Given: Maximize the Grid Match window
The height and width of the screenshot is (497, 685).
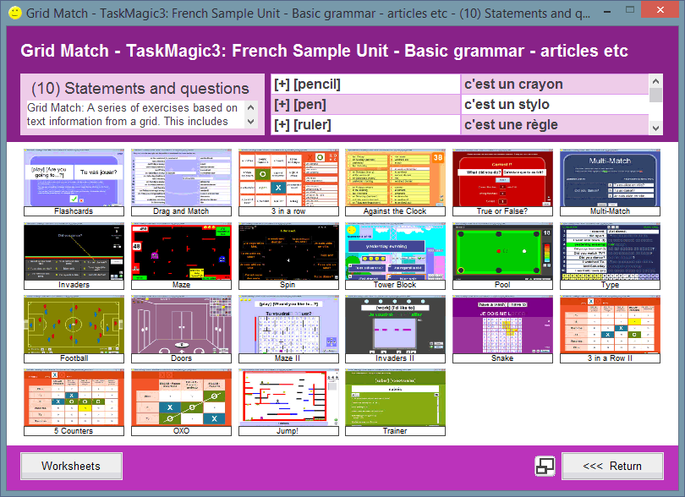Looking at the screenshot, I should point(630,9).
